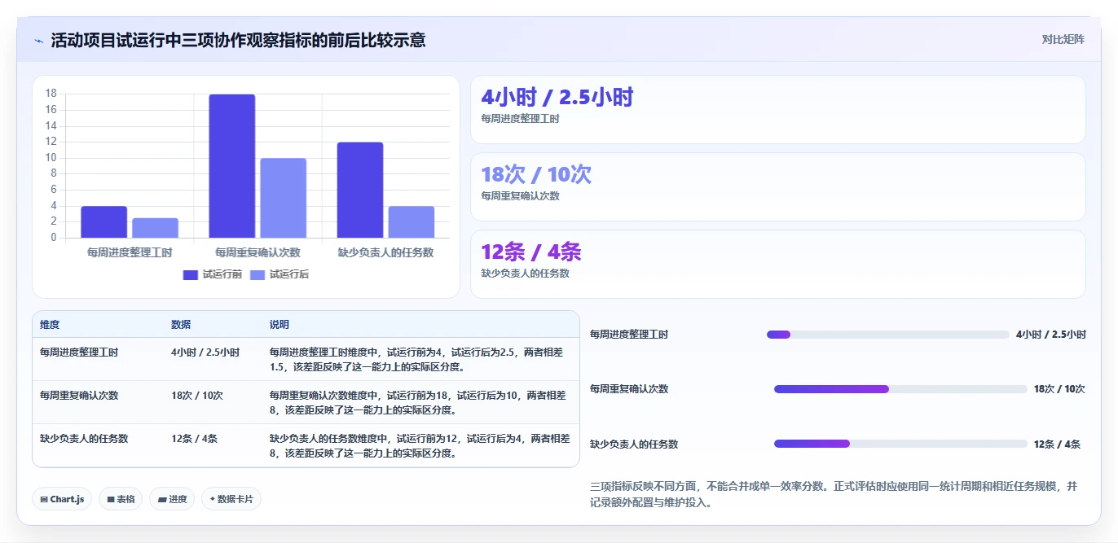Click the description for 缺少负责人的任务数 row
The width and height of the screenshot is (1118, 543).
(420, 446)
